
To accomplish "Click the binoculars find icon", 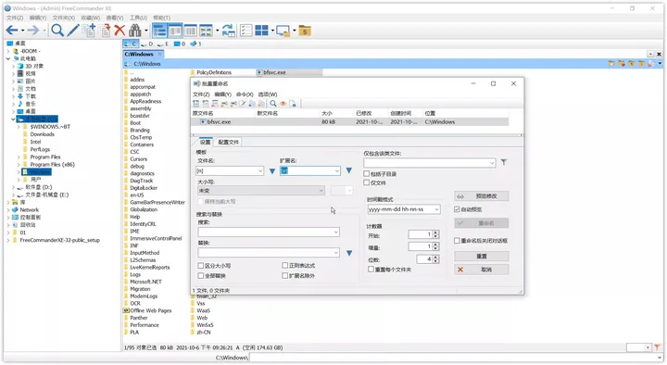I will (135, 31).
